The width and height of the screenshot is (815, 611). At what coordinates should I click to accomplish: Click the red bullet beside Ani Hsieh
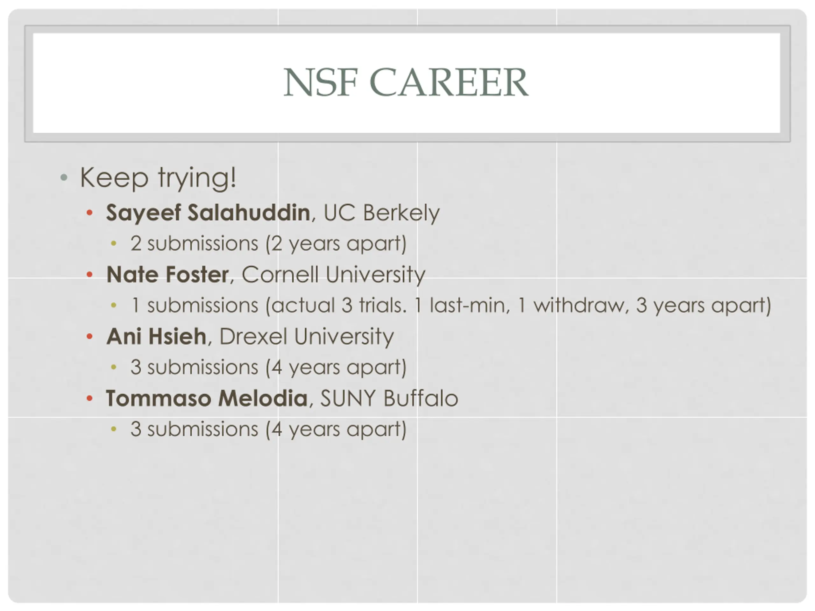pyautogui.click(x=89, y=336)
